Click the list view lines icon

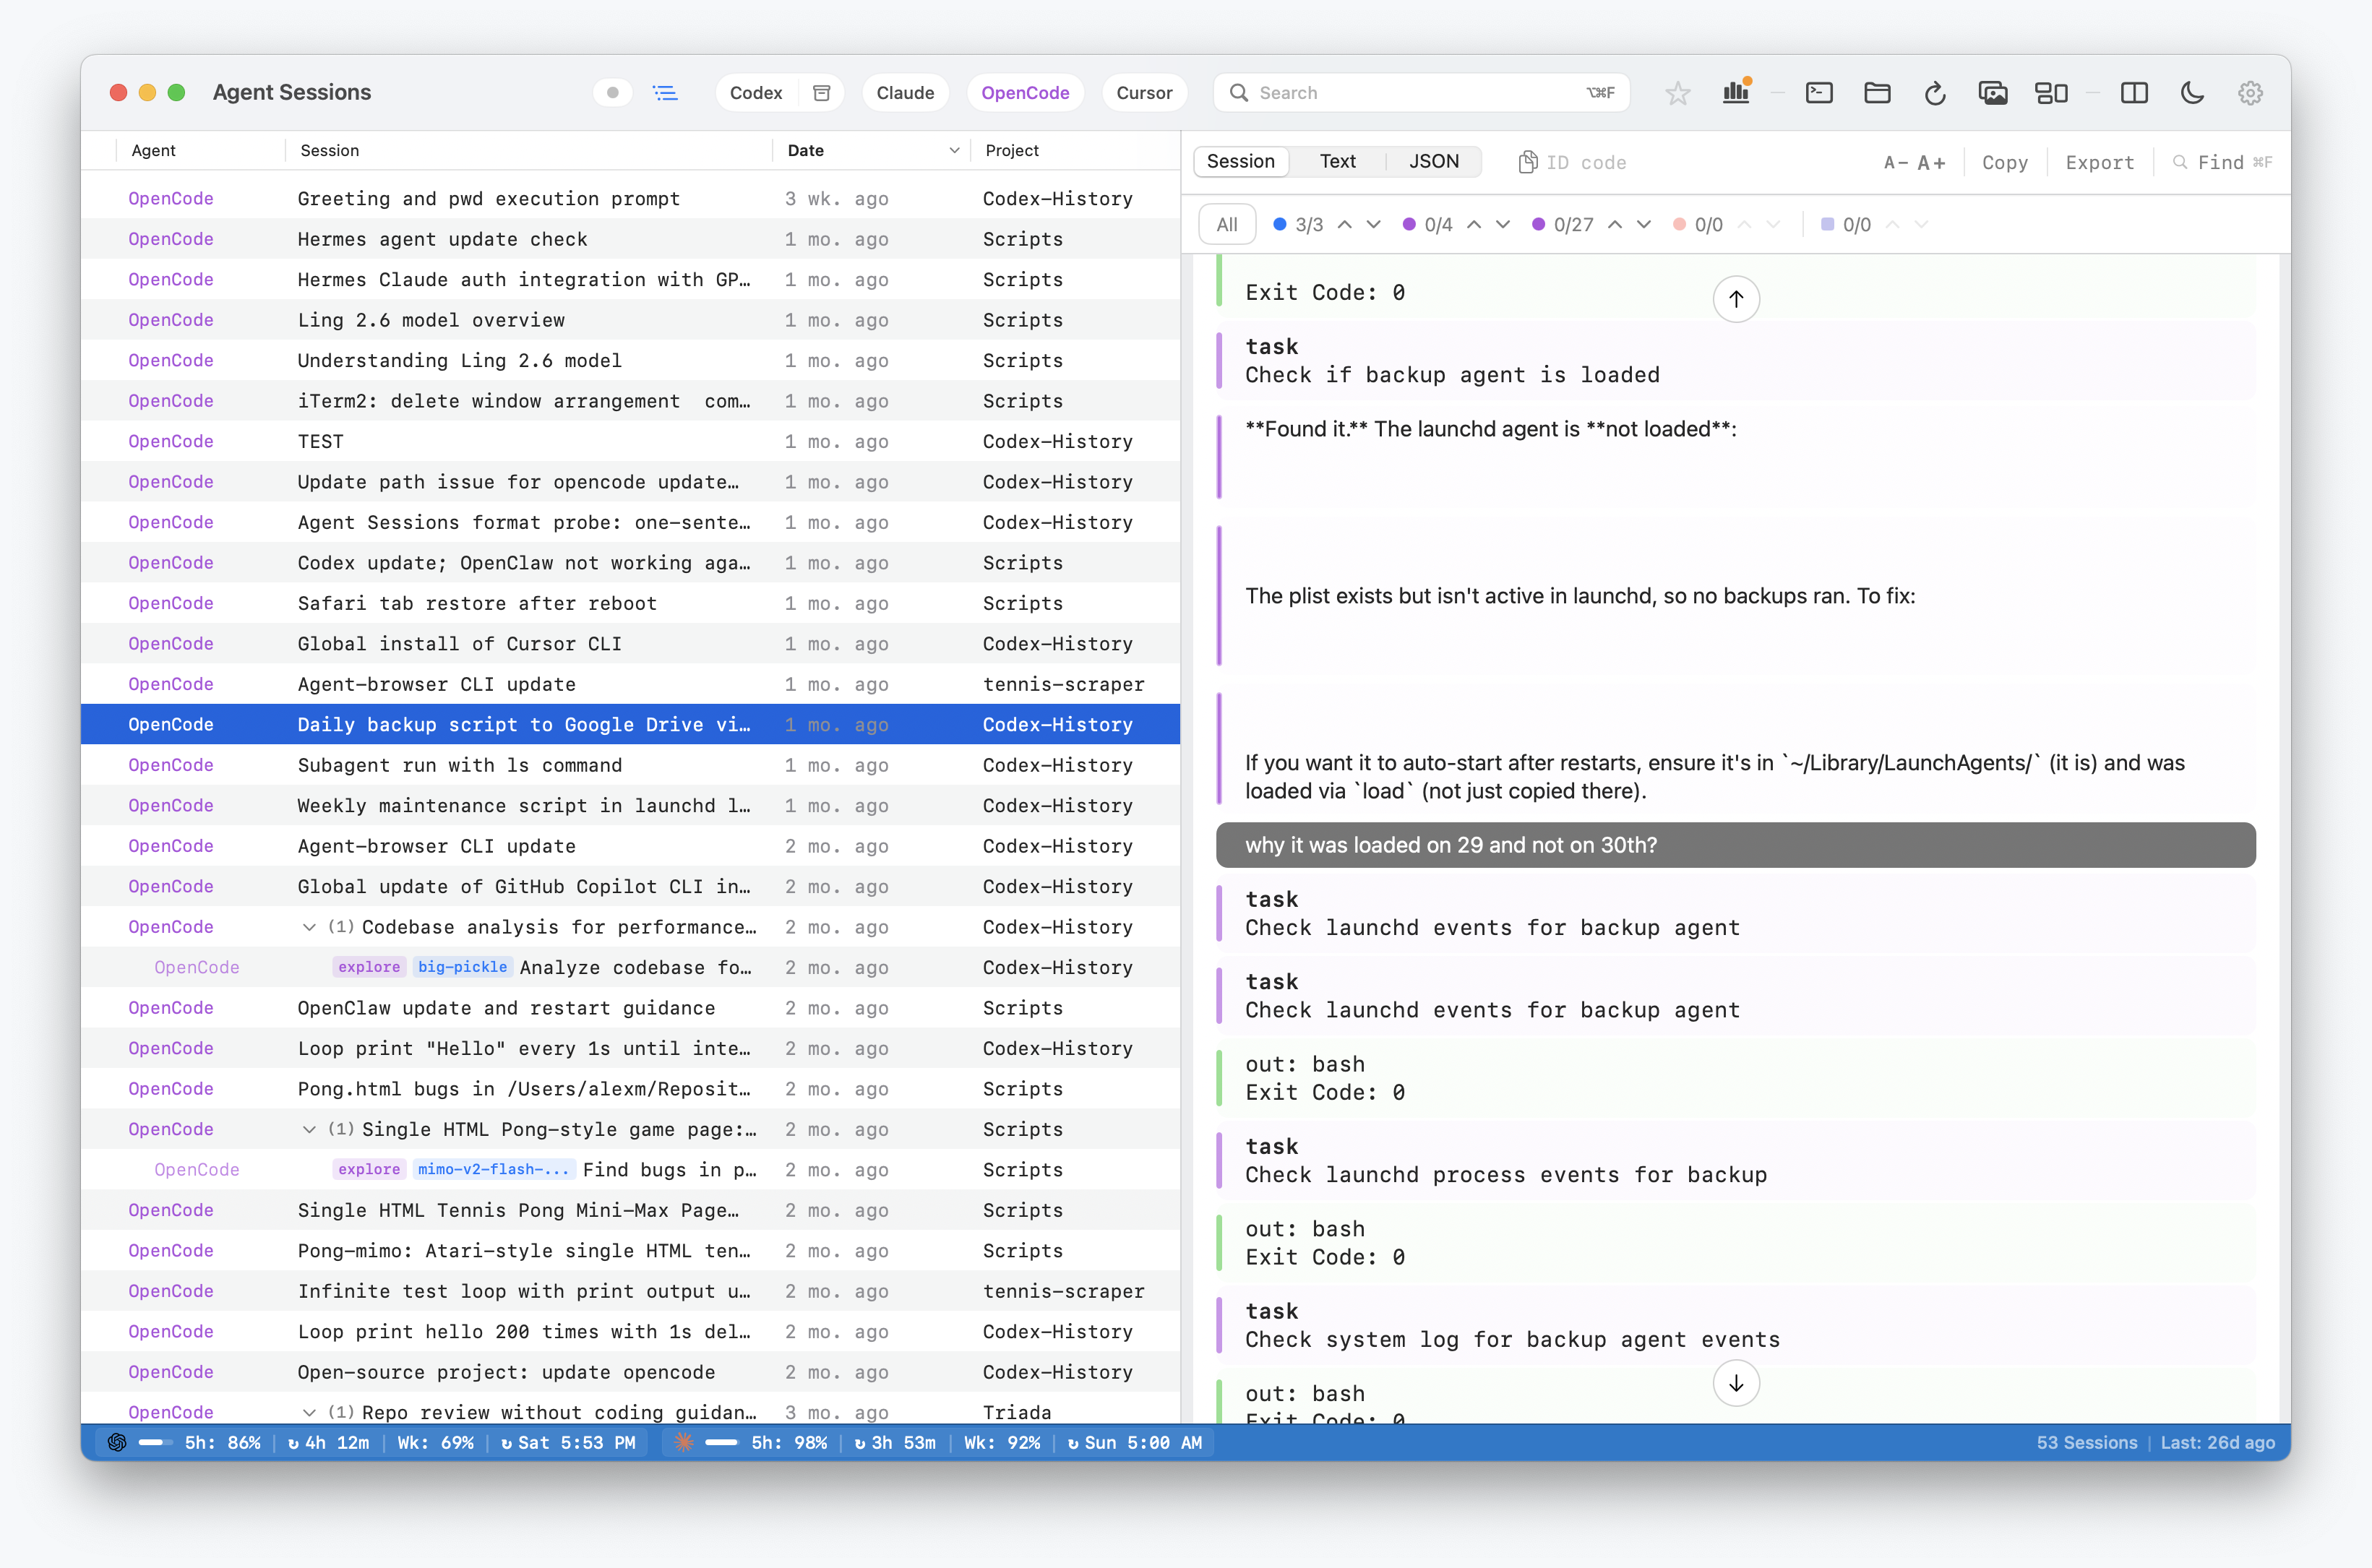[x=665, y=93]
